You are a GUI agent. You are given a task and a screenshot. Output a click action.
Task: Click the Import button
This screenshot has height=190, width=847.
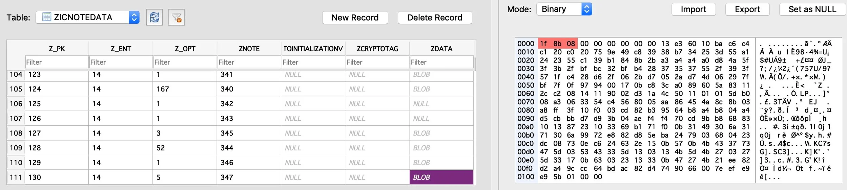point(694,9)
